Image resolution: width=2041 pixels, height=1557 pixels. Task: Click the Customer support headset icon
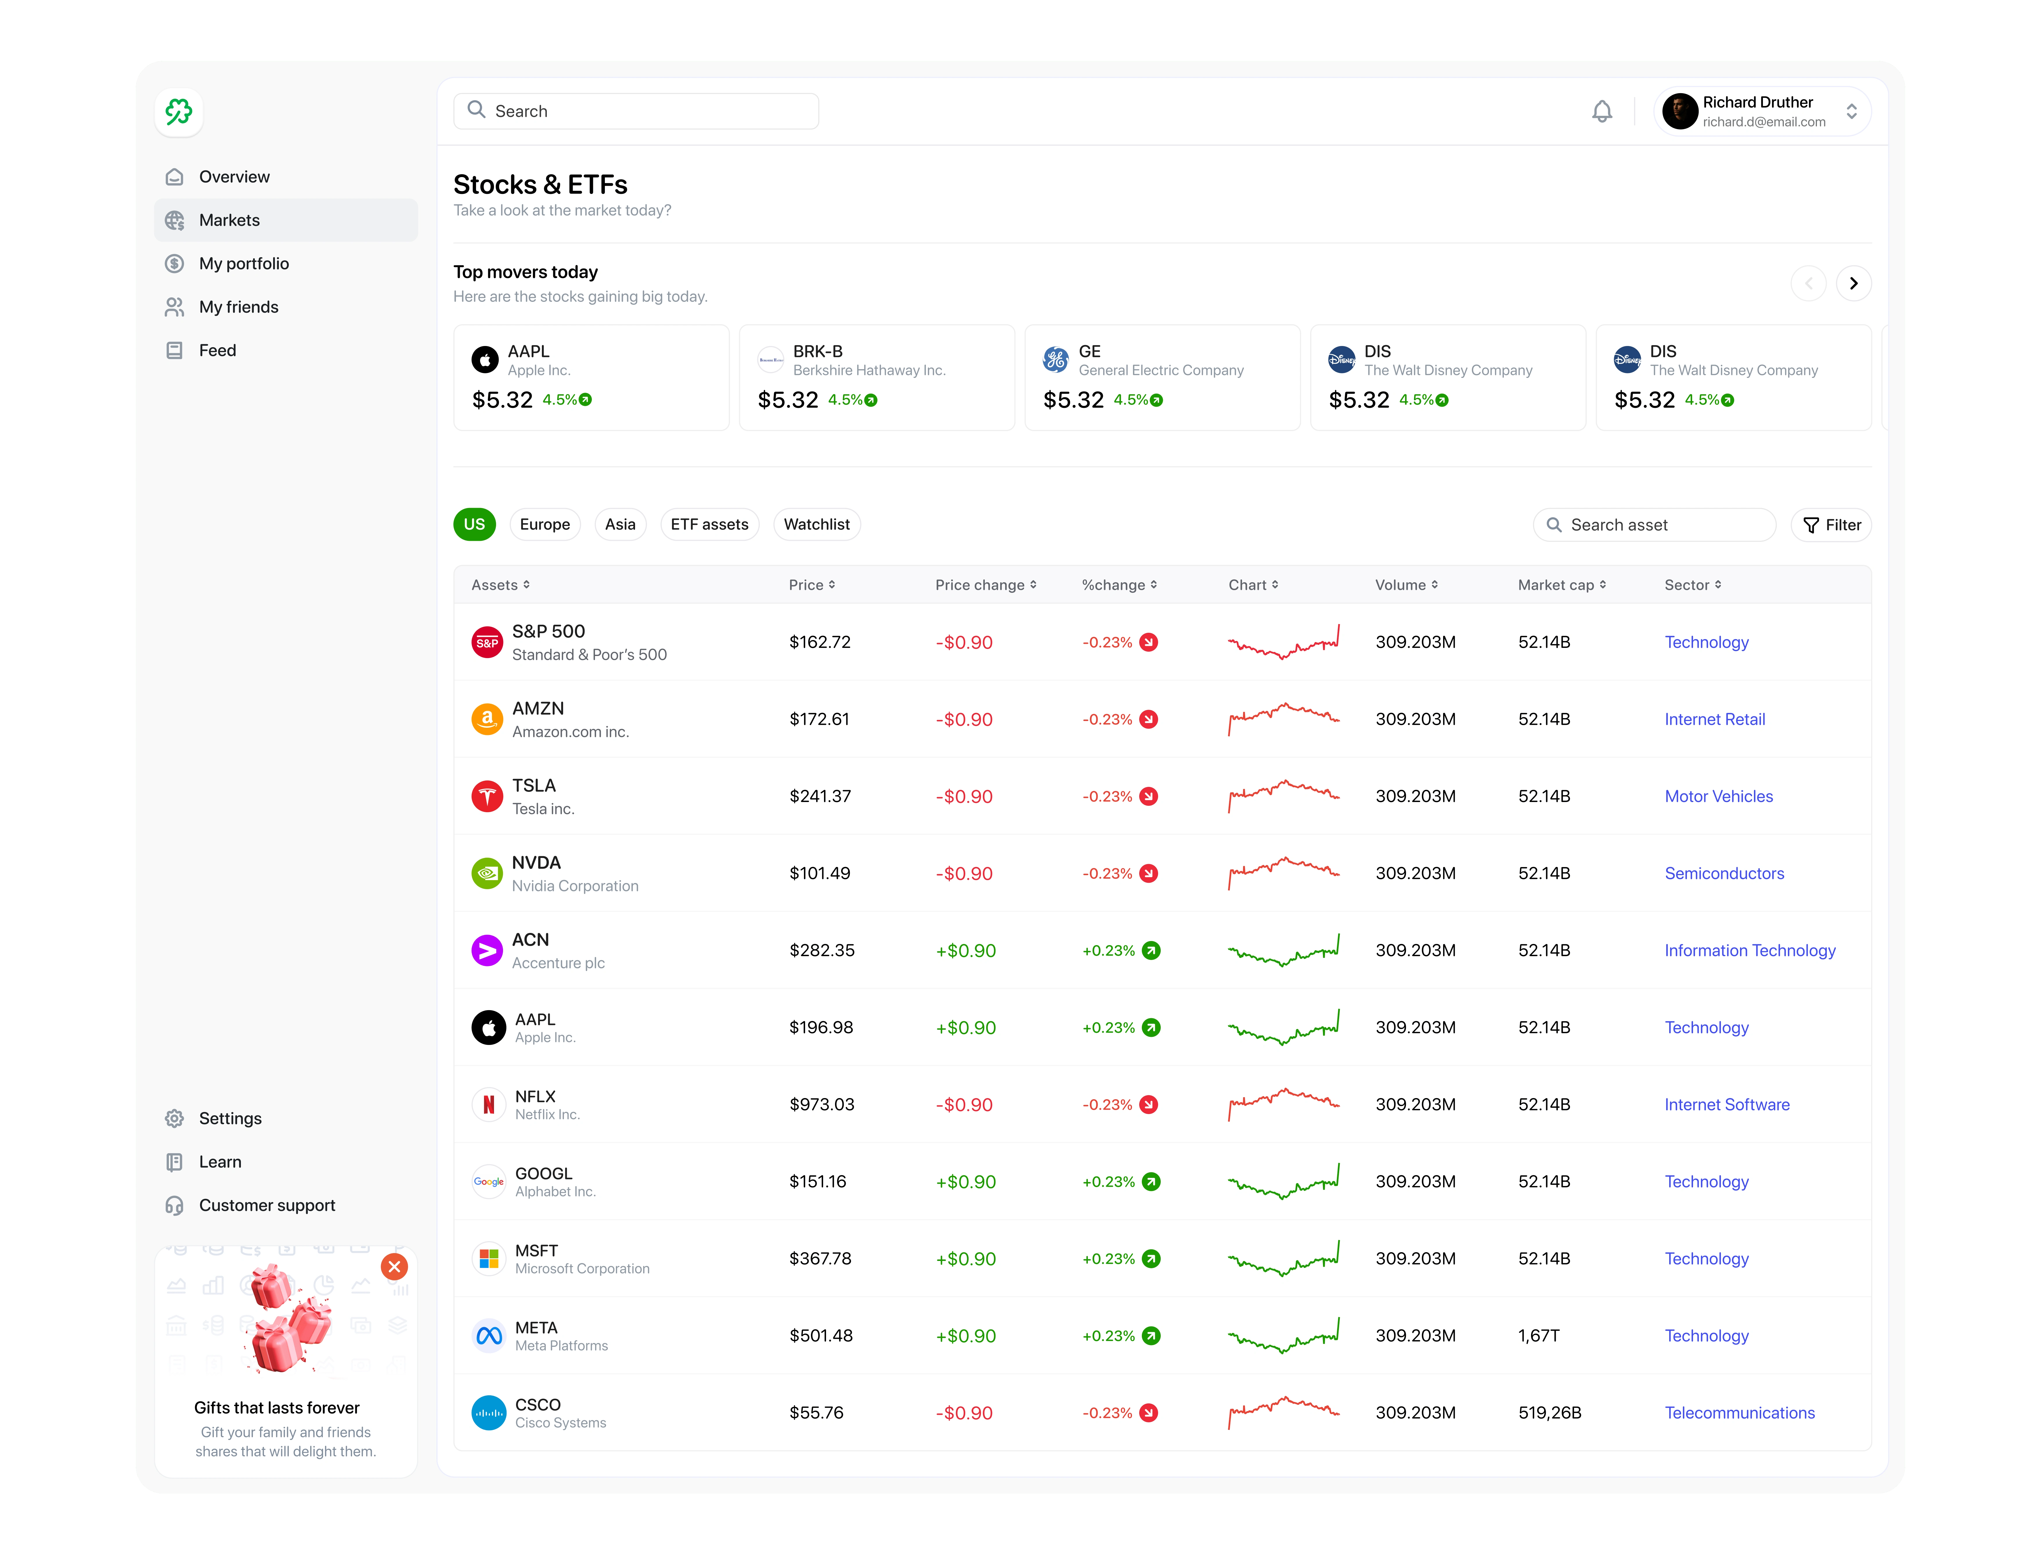point(174,1206)
